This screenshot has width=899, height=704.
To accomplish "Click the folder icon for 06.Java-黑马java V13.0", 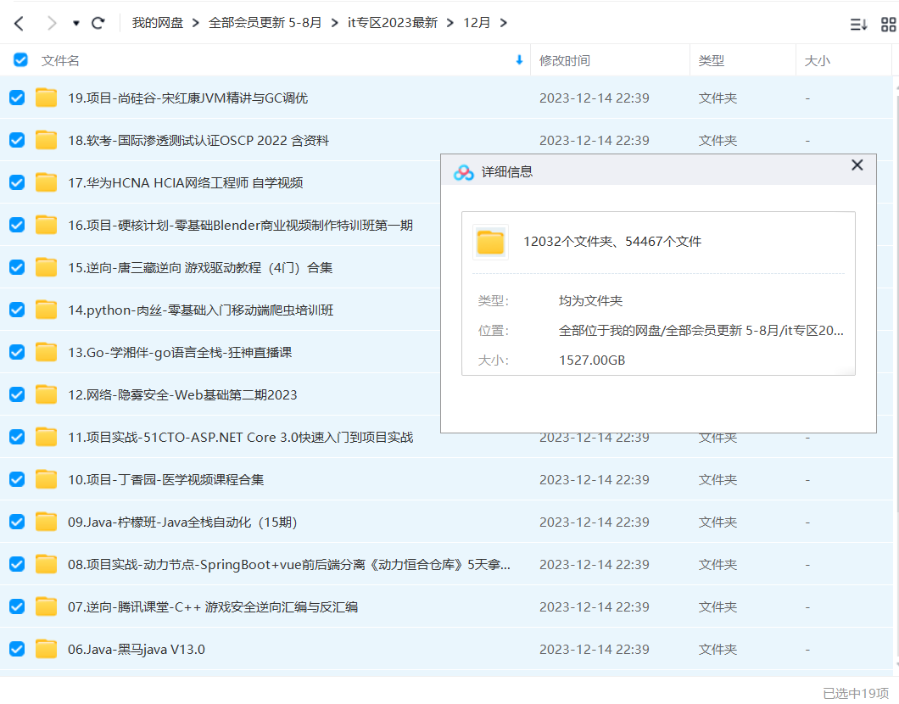I will click(x=46, y=650).
